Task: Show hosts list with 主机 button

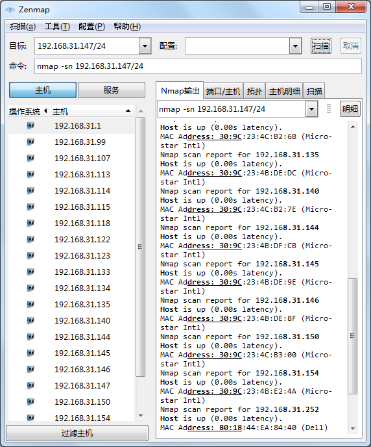Action: point(43,90)
